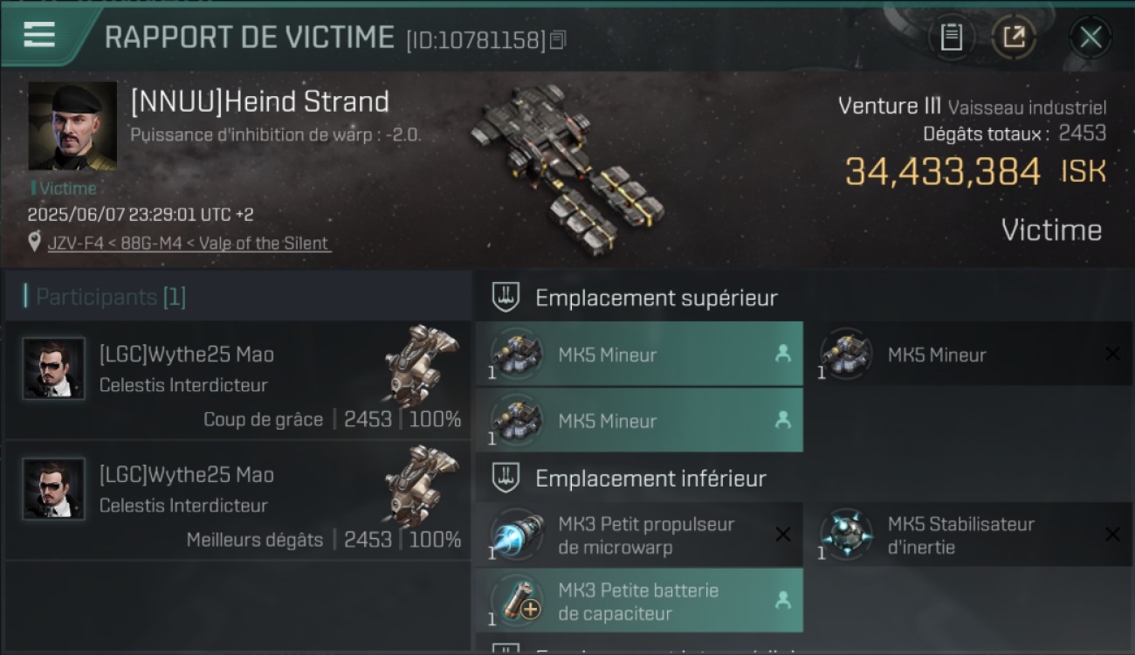Click Coup de grâce attacker portrait

[x=54, y=369]
